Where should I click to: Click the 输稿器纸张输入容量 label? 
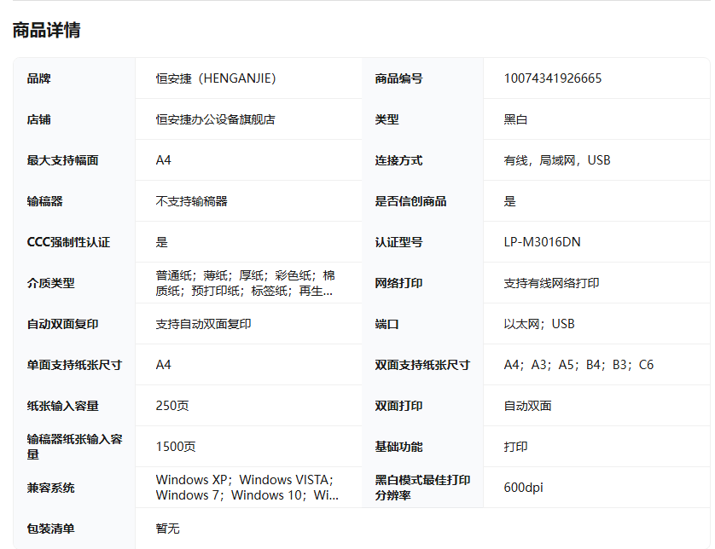pyautogui.click(x=75, y=447)
